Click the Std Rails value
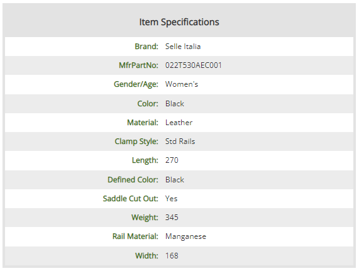 tap(180, 141)
